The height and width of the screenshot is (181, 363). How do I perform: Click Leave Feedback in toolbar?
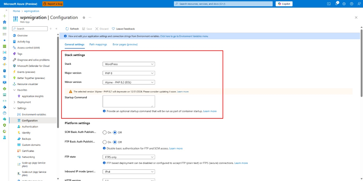coord(123,29)
